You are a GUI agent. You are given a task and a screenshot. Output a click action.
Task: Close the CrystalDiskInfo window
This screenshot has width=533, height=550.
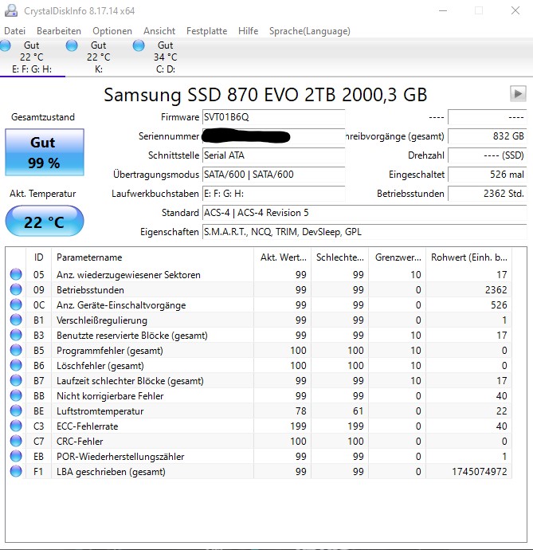515,10
